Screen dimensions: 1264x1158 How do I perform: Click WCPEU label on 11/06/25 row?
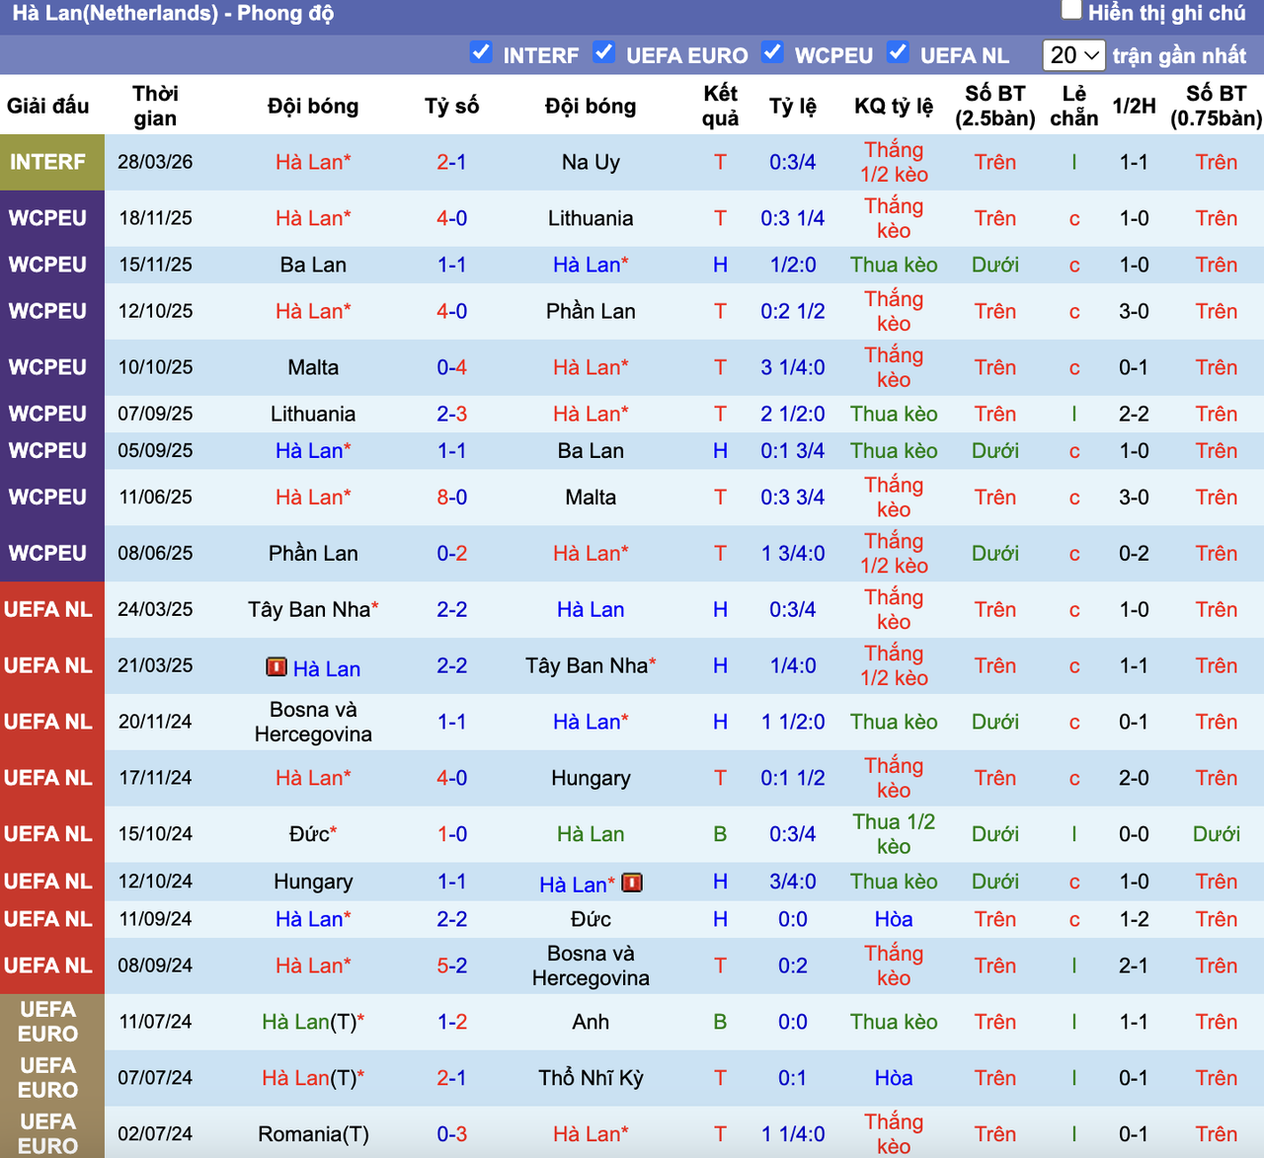click(x=47, y=498)
